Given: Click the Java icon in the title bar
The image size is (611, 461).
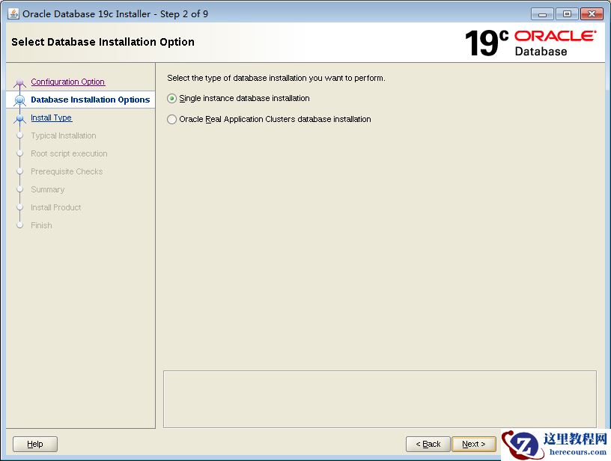Looking at the screenshot, I should coord(13,14).
